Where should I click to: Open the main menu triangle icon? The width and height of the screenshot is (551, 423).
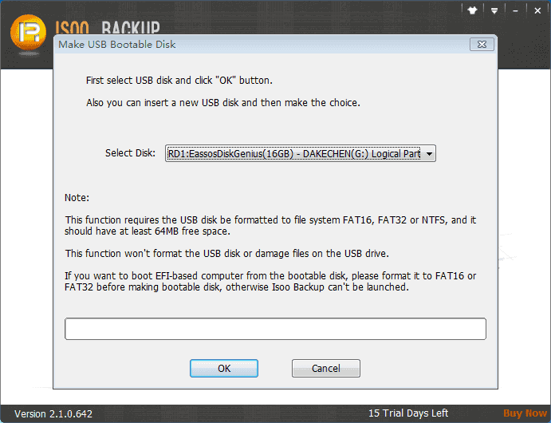click(x=494, y=11)
